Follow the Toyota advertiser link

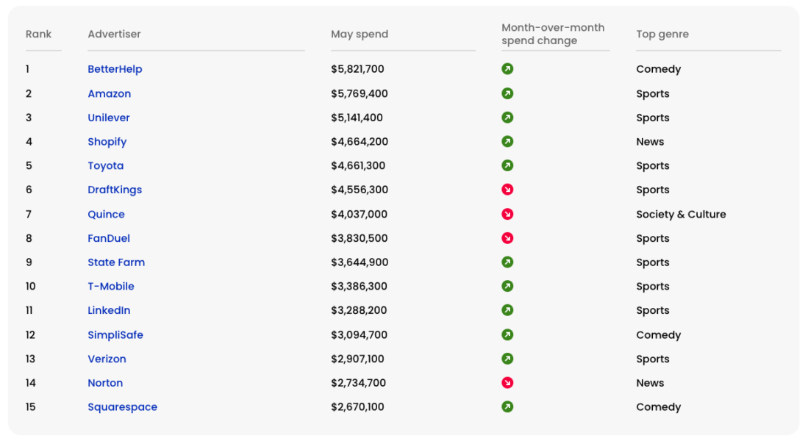tap(106, 165)
